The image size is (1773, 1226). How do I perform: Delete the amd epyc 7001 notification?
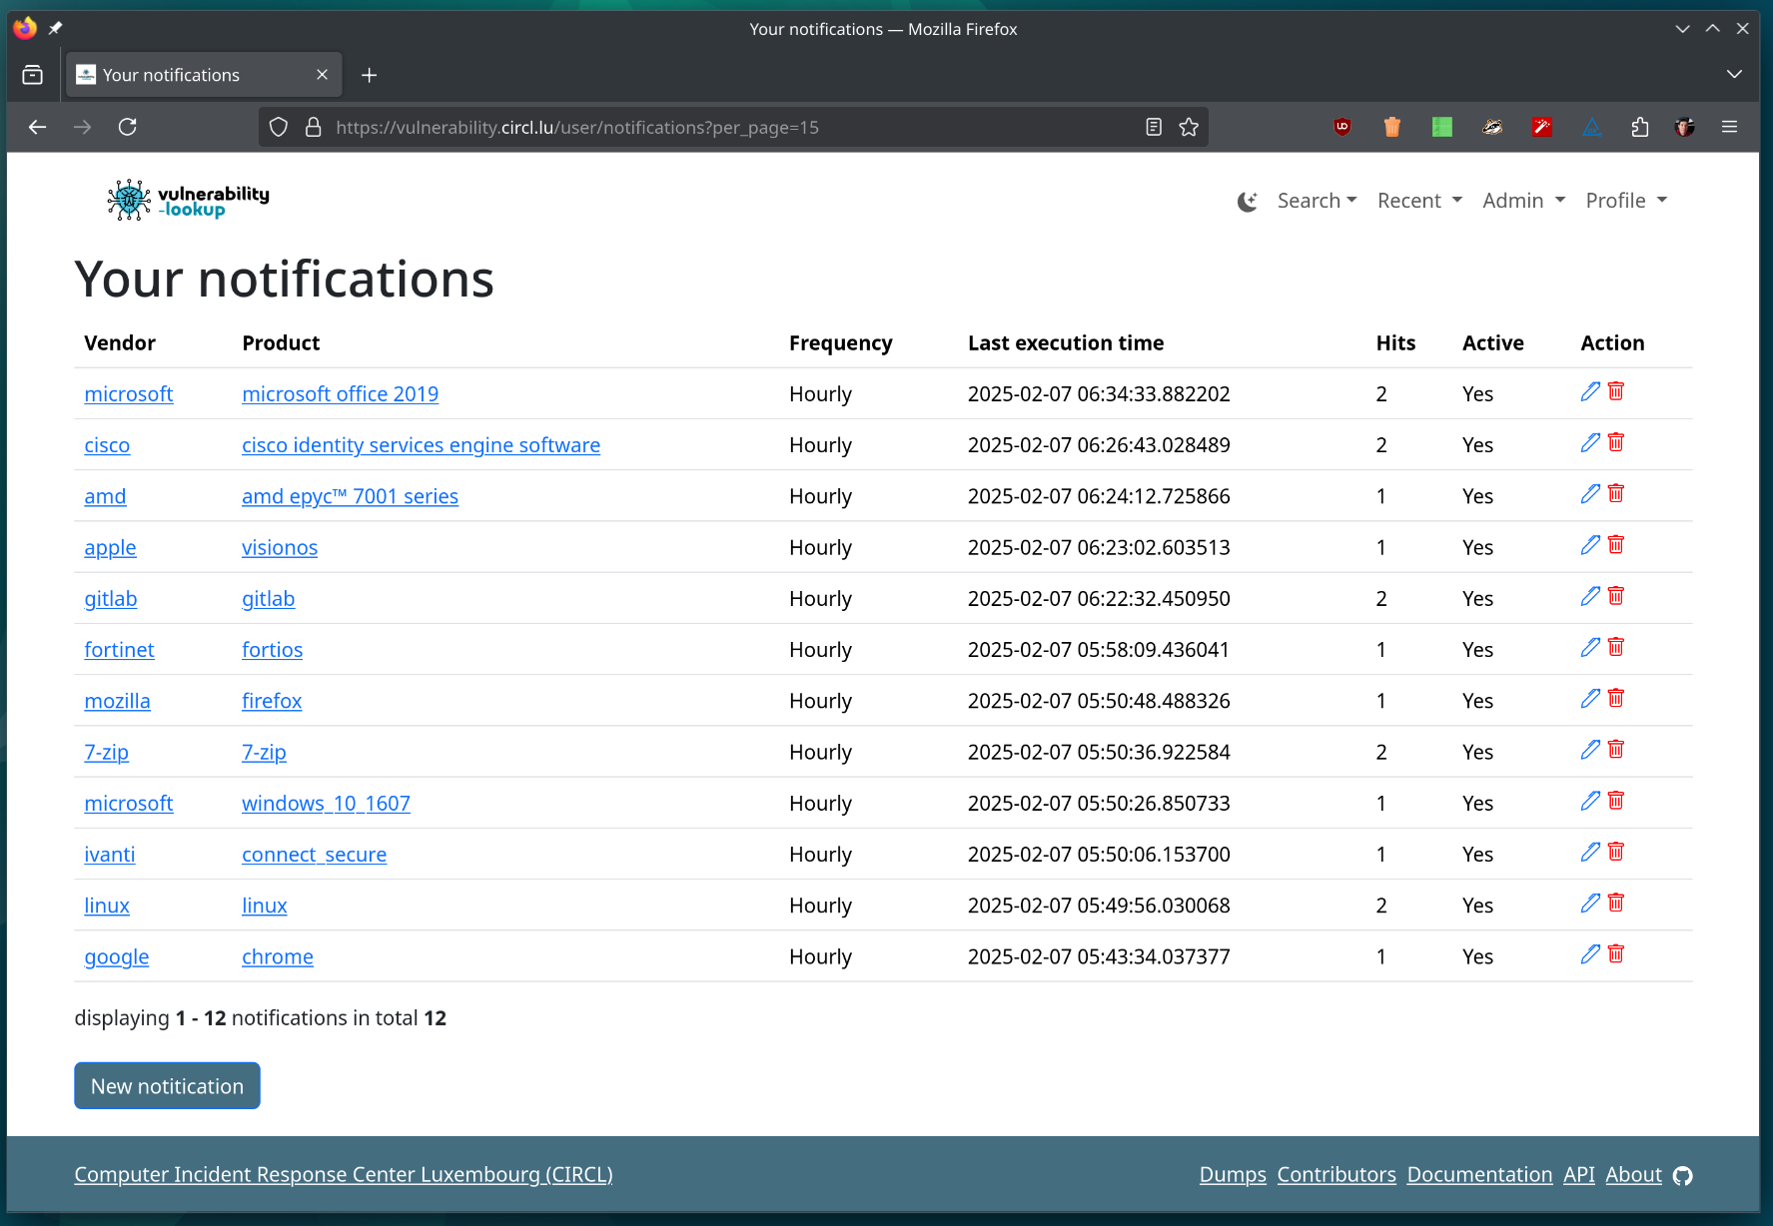coord(1616,493)
